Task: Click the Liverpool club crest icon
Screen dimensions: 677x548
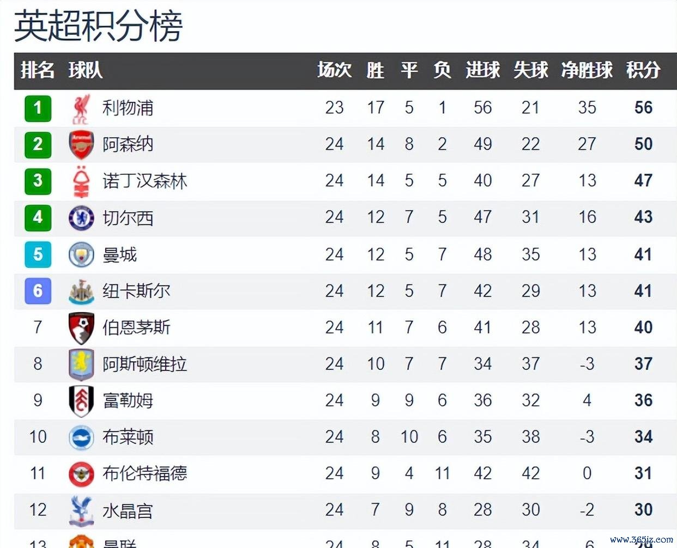Action: pyautogui.click(x=81, y=108)
